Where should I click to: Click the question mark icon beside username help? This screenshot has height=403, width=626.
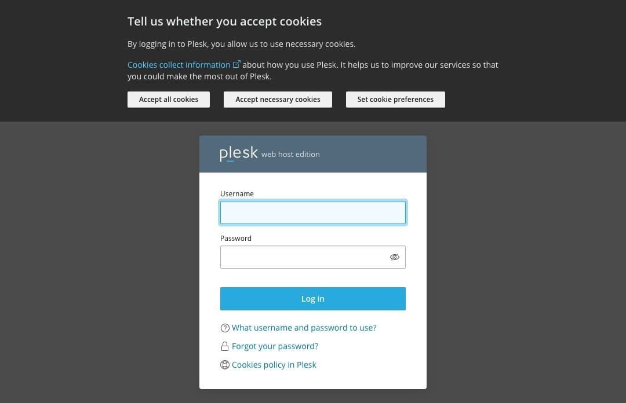coord(225,328)
